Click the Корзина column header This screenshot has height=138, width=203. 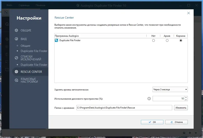181,36
